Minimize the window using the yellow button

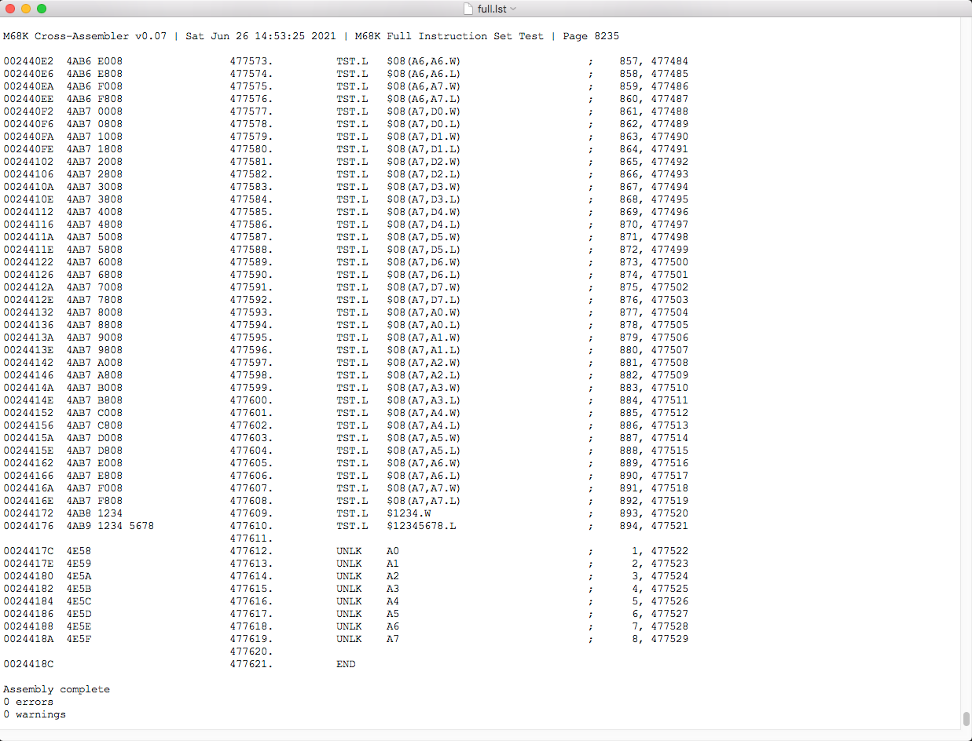pyautogui.click(x=26, y=9)
